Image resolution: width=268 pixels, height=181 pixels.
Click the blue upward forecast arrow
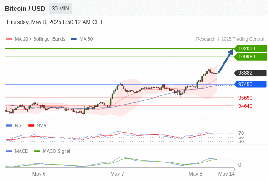tap(226, 61)
